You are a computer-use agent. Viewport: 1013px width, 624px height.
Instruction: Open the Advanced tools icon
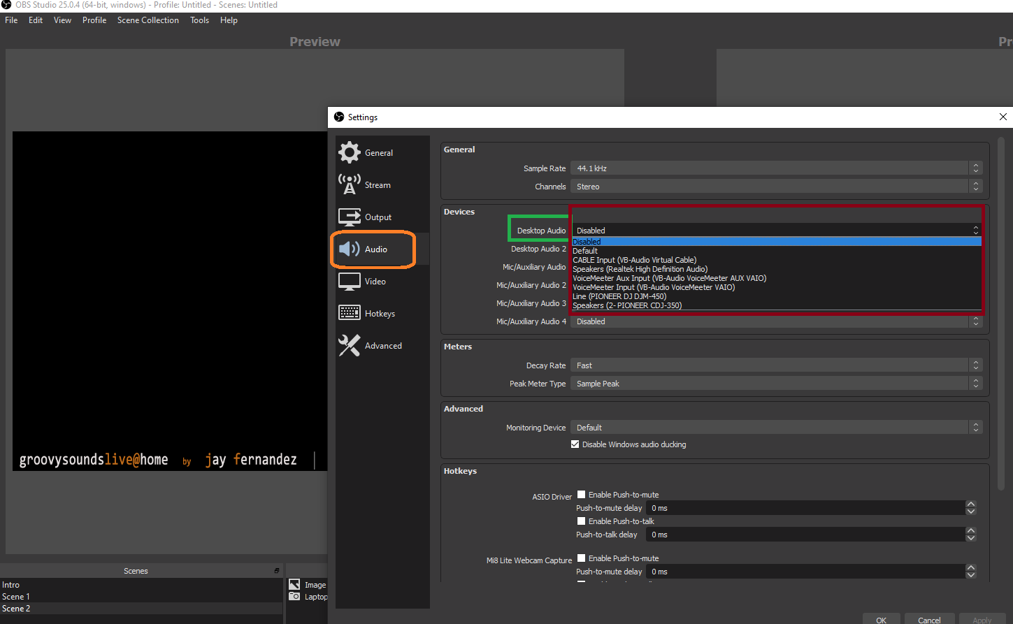coord(350,345)
